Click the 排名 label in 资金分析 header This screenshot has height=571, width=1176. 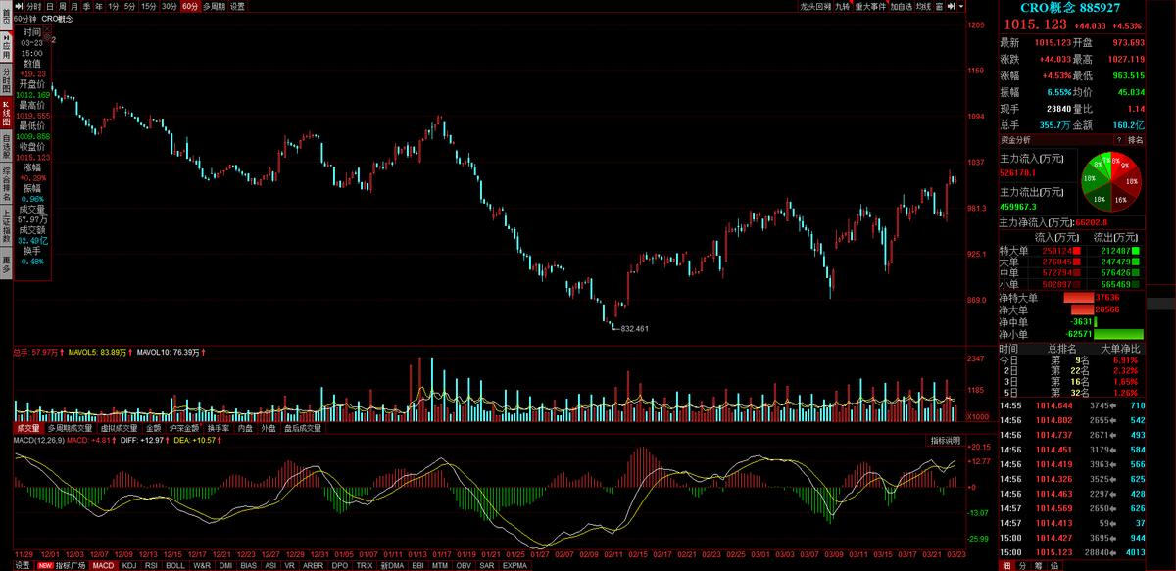tap(1134, 140)
